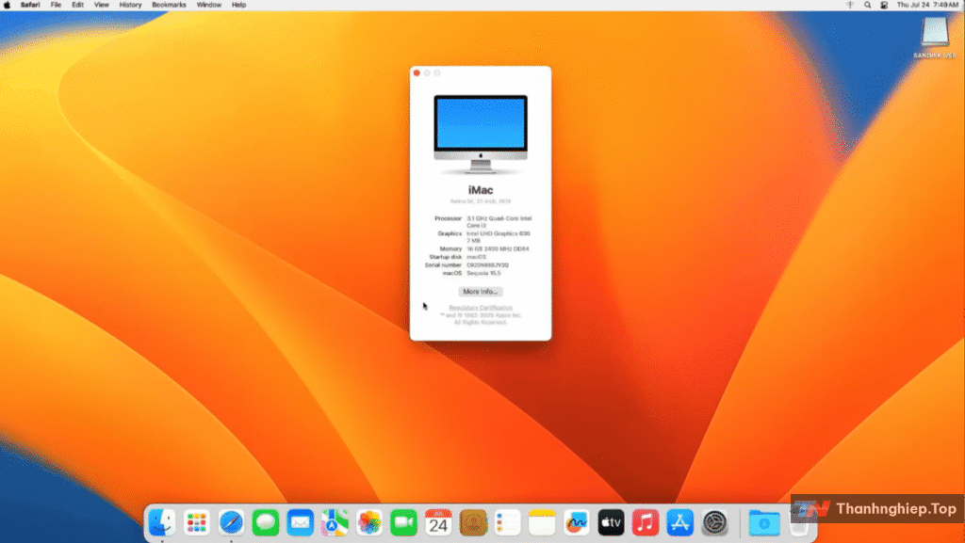Open Calendar showing 24 in the Dock
The width and height of the screenshot is (965, 543).
[x=438, y=522]
